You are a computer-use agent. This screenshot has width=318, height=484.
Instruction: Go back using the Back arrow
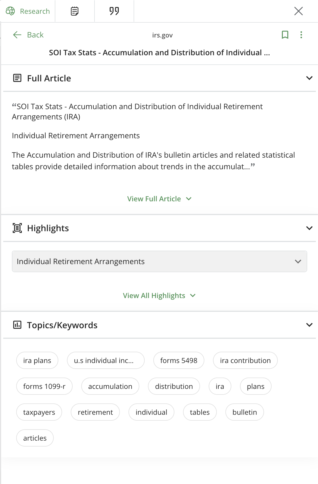point(28,35)
